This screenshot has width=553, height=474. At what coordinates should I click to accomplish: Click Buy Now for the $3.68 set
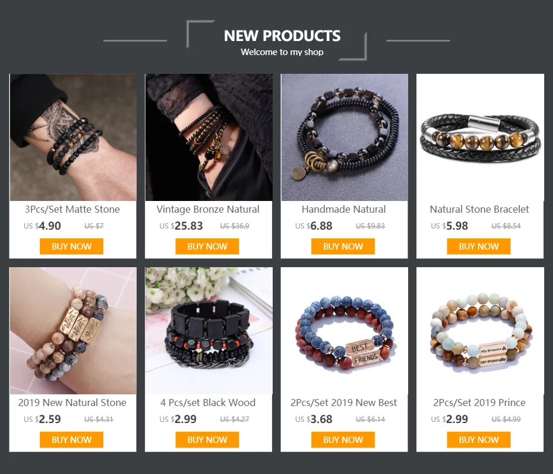(343, 440)
